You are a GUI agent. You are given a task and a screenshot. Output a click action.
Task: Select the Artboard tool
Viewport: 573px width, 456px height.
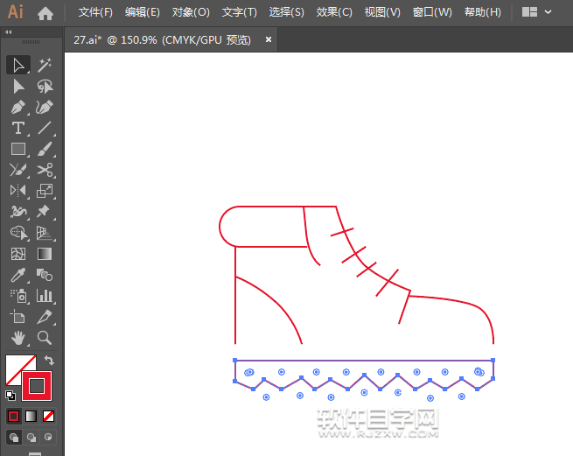18,317
